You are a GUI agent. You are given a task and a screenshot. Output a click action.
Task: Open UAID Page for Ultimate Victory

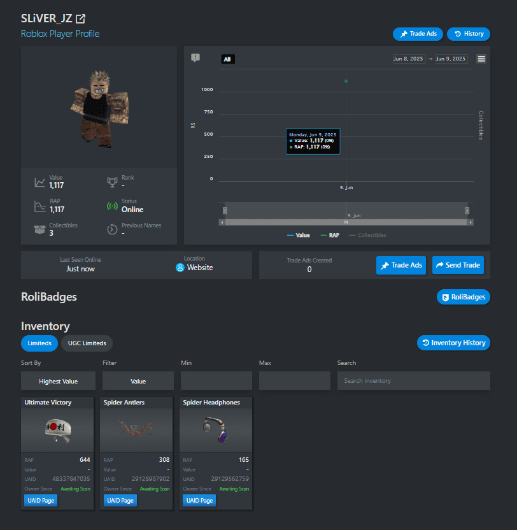click(x=41, y=501)
